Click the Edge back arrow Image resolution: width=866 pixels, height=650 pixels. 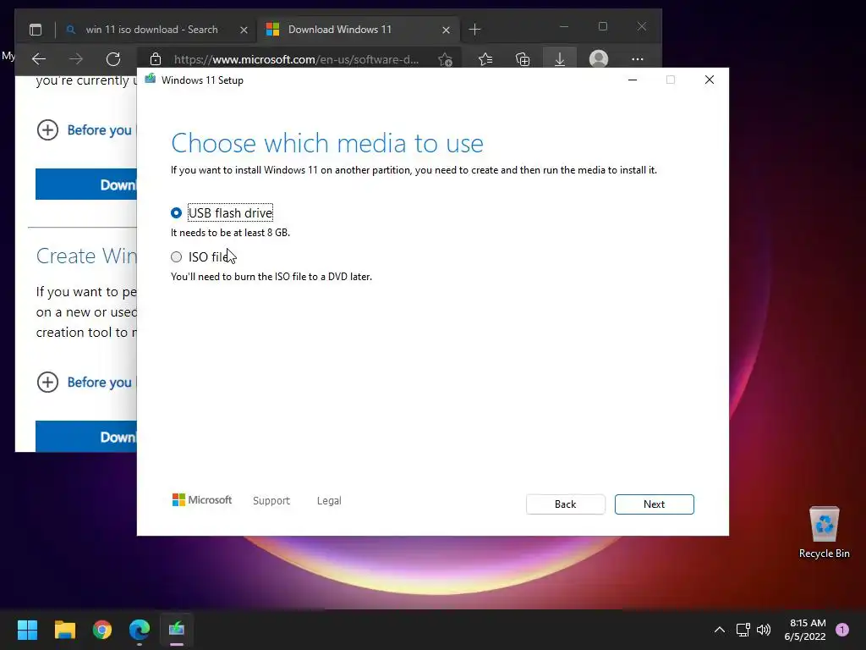tap(39, 59)
